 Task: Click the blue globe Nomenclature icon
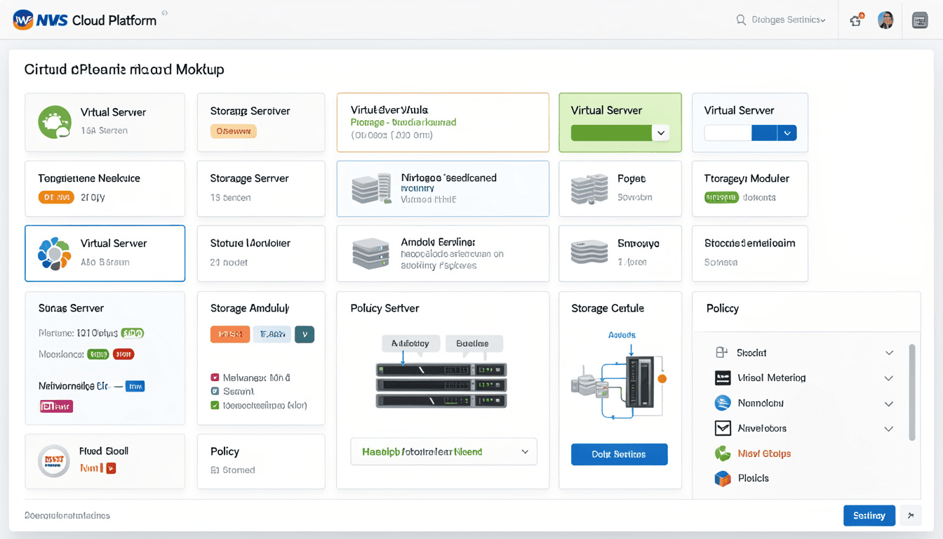point(722,403)
